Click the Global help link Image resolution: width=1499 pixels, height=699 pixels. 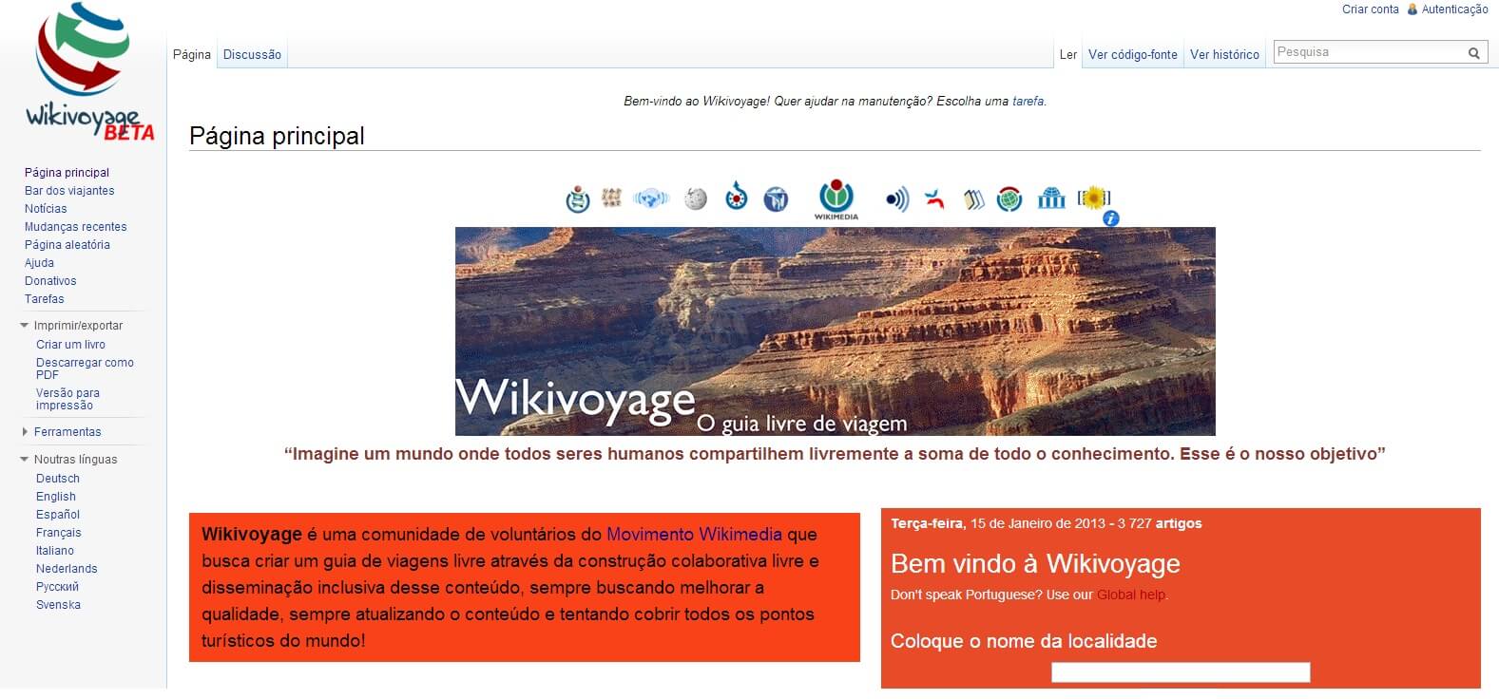pyautogui.click(x=1131, y=595)
